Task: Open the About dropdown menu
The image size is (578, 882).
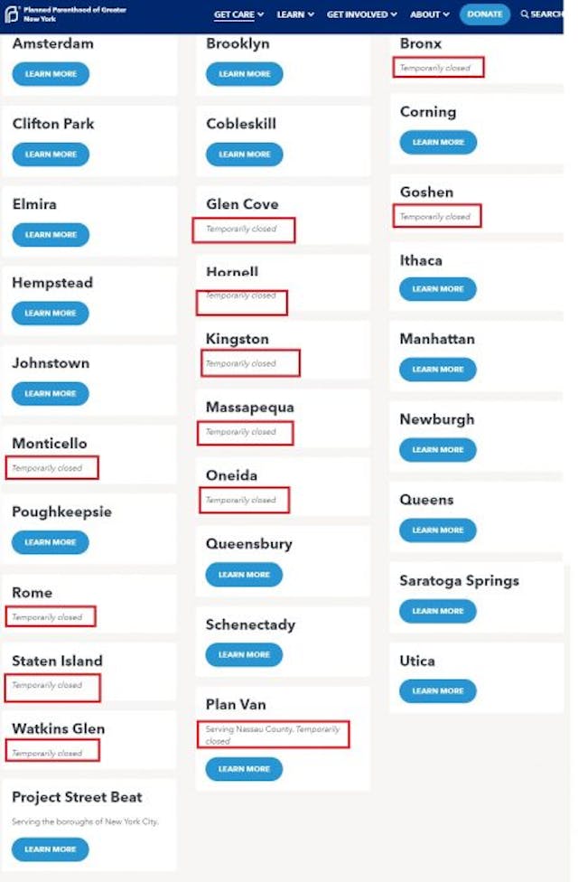Action: (x=429, y=14)
